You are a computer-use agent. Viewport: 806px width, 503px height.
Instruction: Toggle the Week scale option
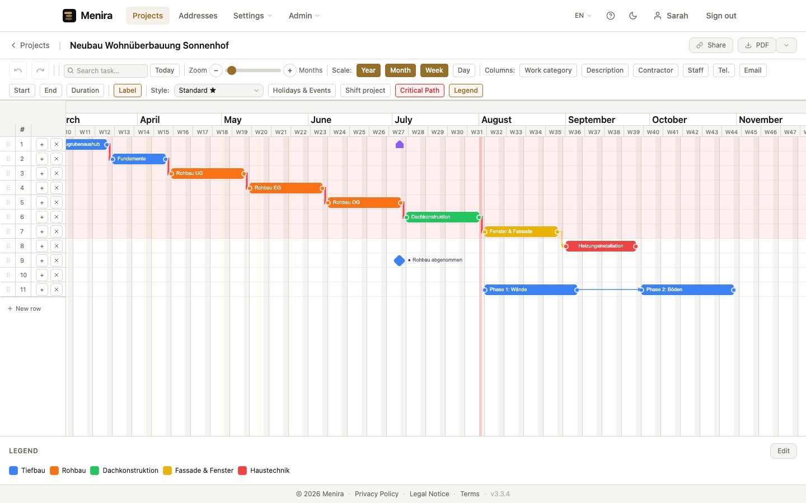tap(434, 70)
